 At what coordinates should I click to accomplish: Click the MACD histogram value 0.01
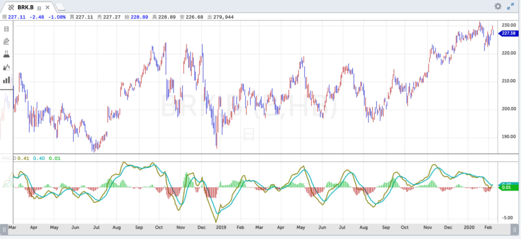pos(54,158)
